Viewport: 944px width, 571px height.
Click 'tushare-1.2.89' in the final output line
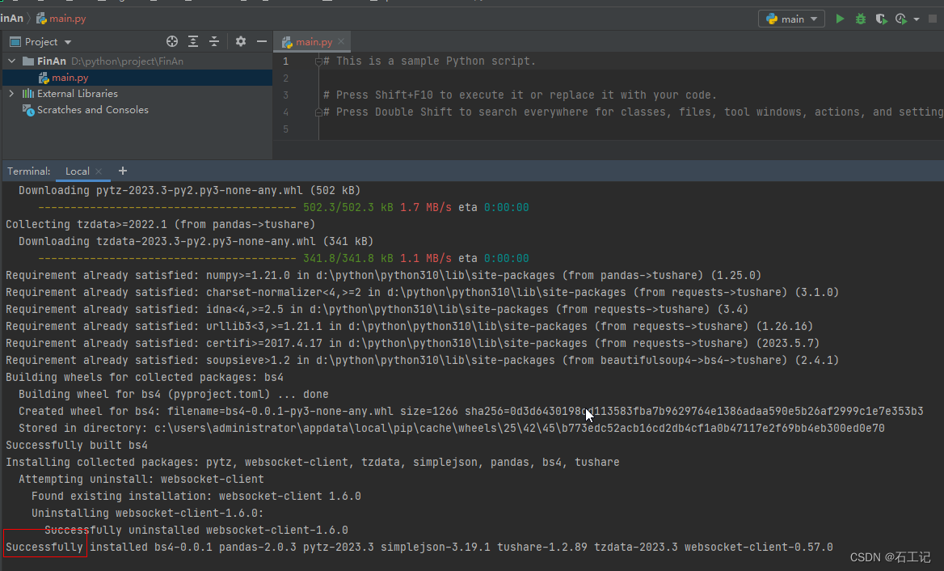[542, 547]
